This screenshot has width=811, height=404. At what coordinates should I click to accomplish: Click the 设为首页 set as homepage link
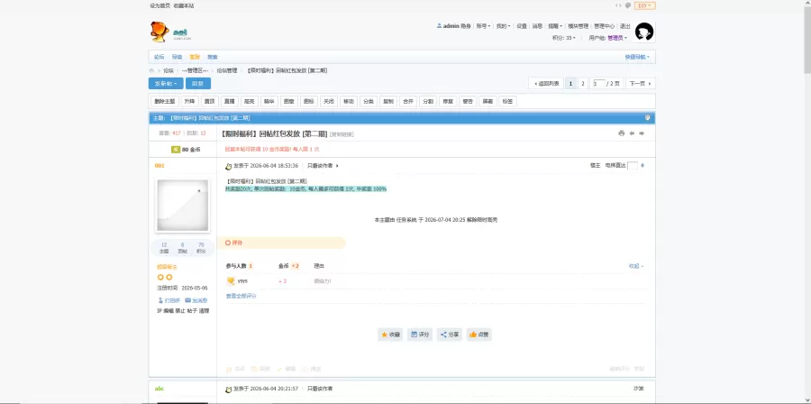coord(159,5)
